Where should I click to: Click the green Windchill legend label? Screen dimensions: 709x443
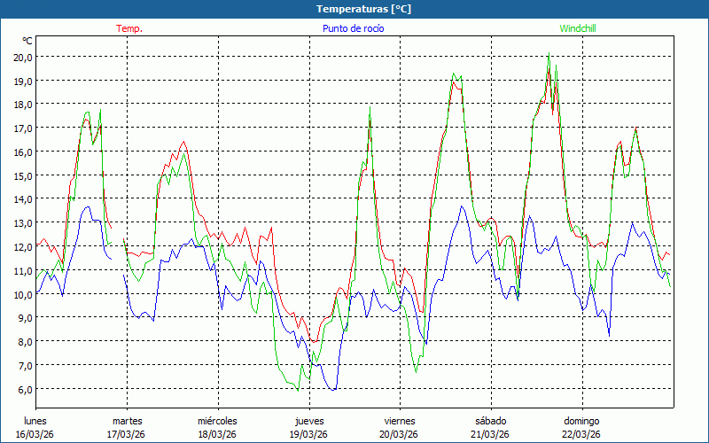(578, 28)
